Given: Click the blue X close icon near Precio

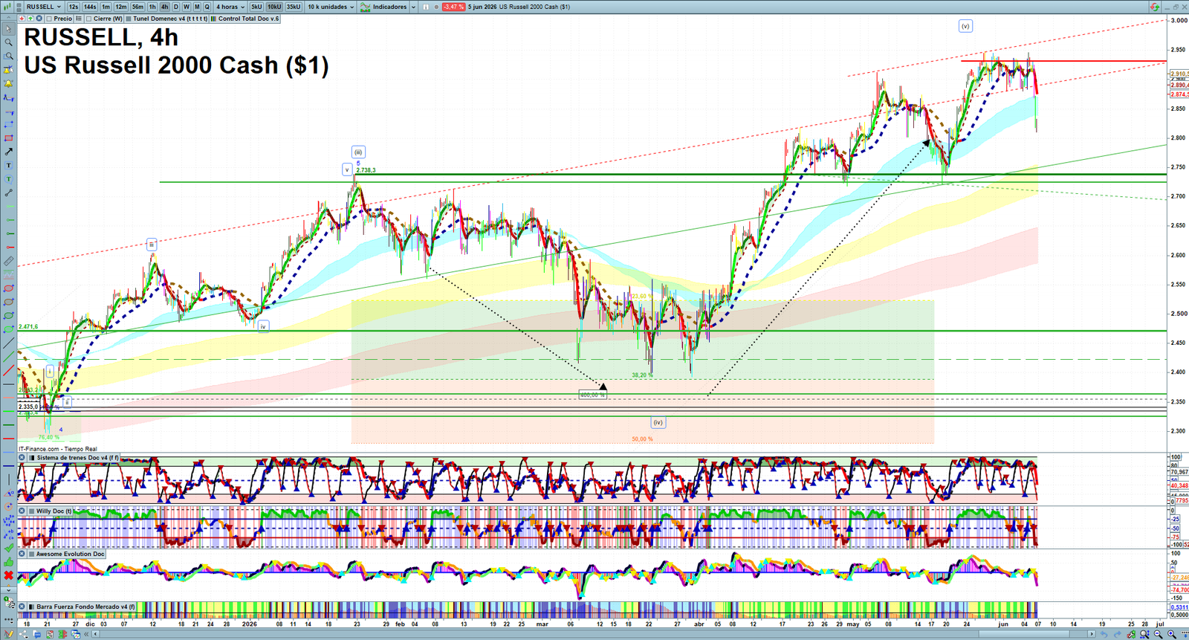Looking at the screenshot, I should click(x=39, y=19).
